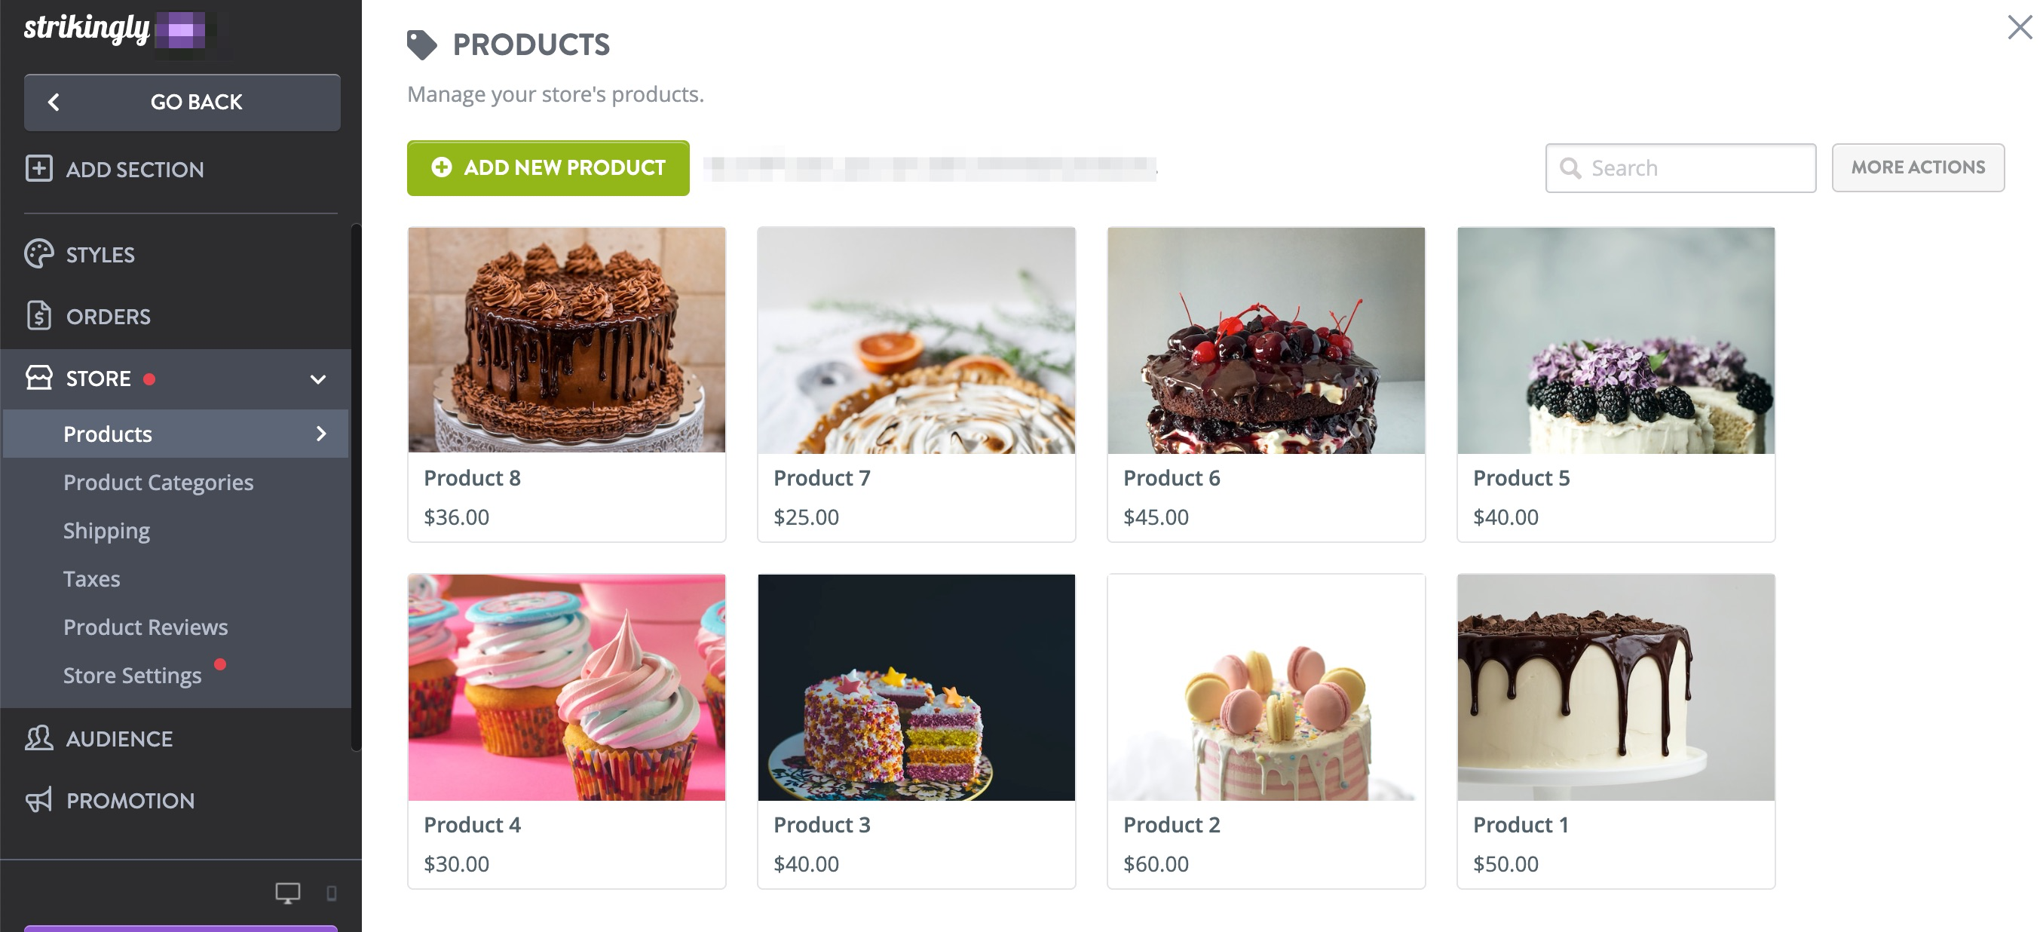Click the Promotion megaphone icon
Screen dimensions: 2040x932
point(38,800)
